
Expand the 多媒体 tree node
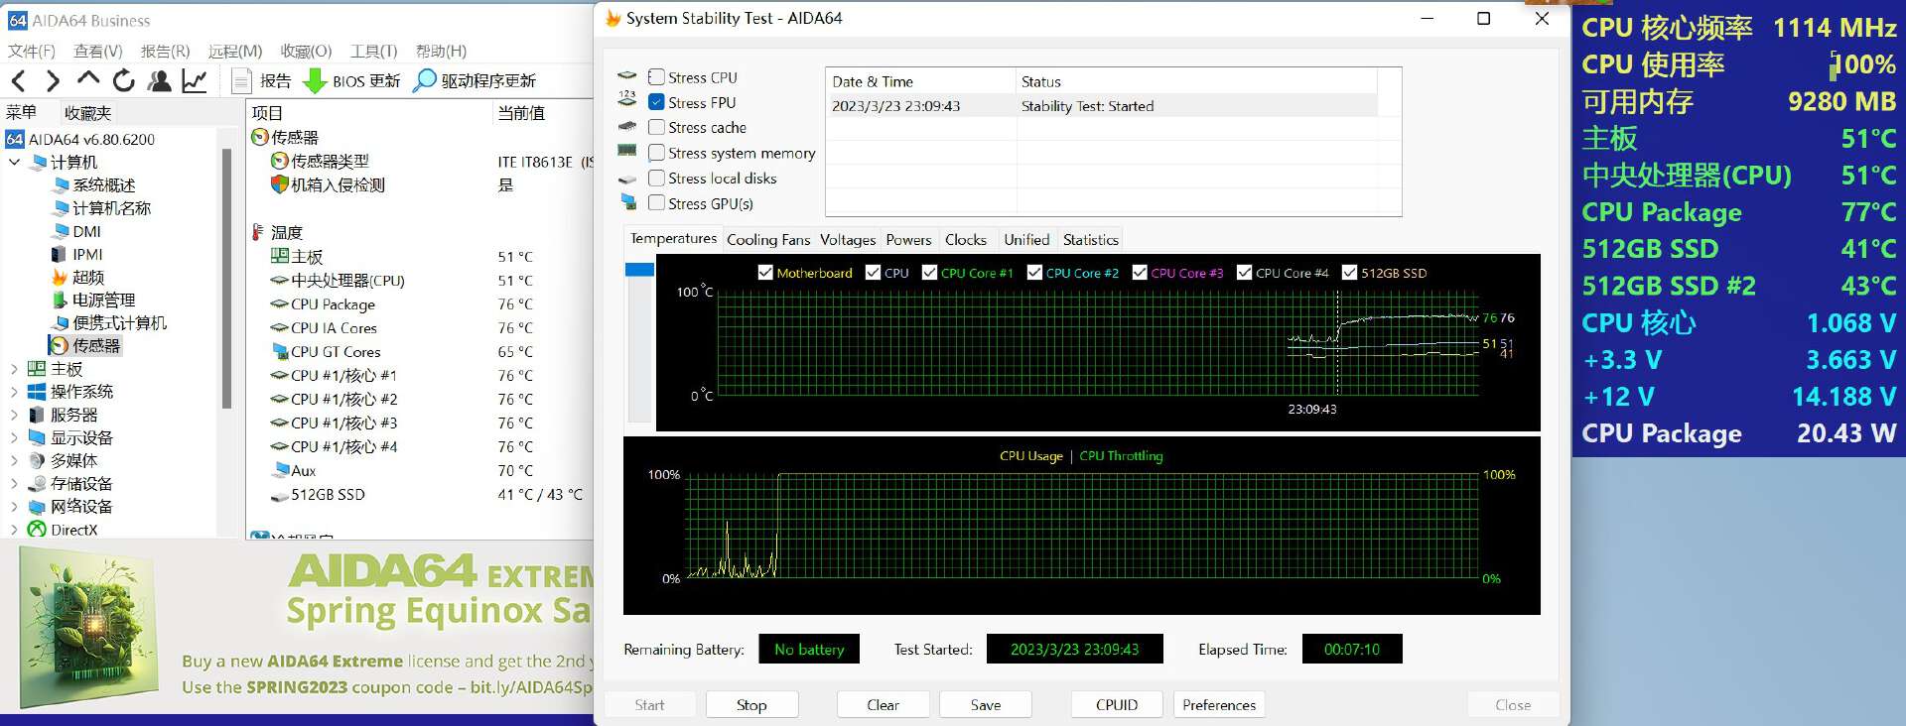pos(14,460)
